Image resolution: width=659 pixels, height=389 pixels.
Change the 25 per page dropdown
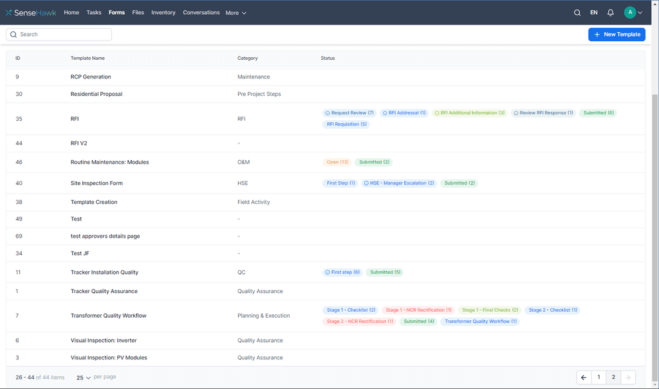pyautogui.click(x=83, y=377)
